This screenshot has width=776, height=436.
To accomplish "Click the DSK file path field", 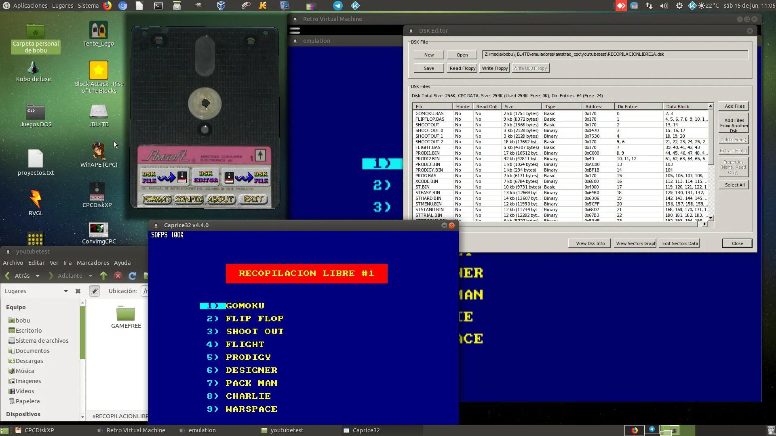I will [615, 55].
